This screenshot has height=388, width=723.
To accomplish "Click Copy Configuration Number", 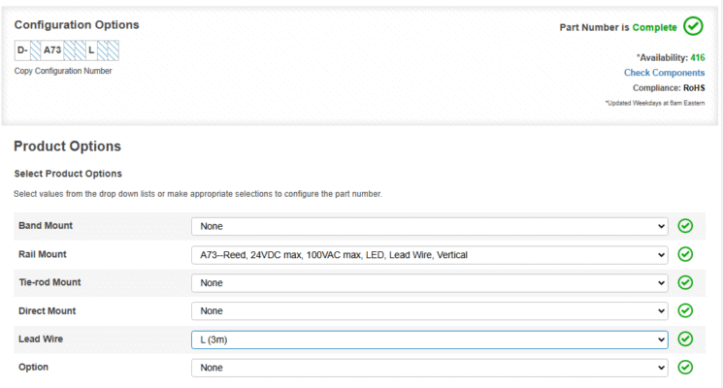I will tap(63, 71).
